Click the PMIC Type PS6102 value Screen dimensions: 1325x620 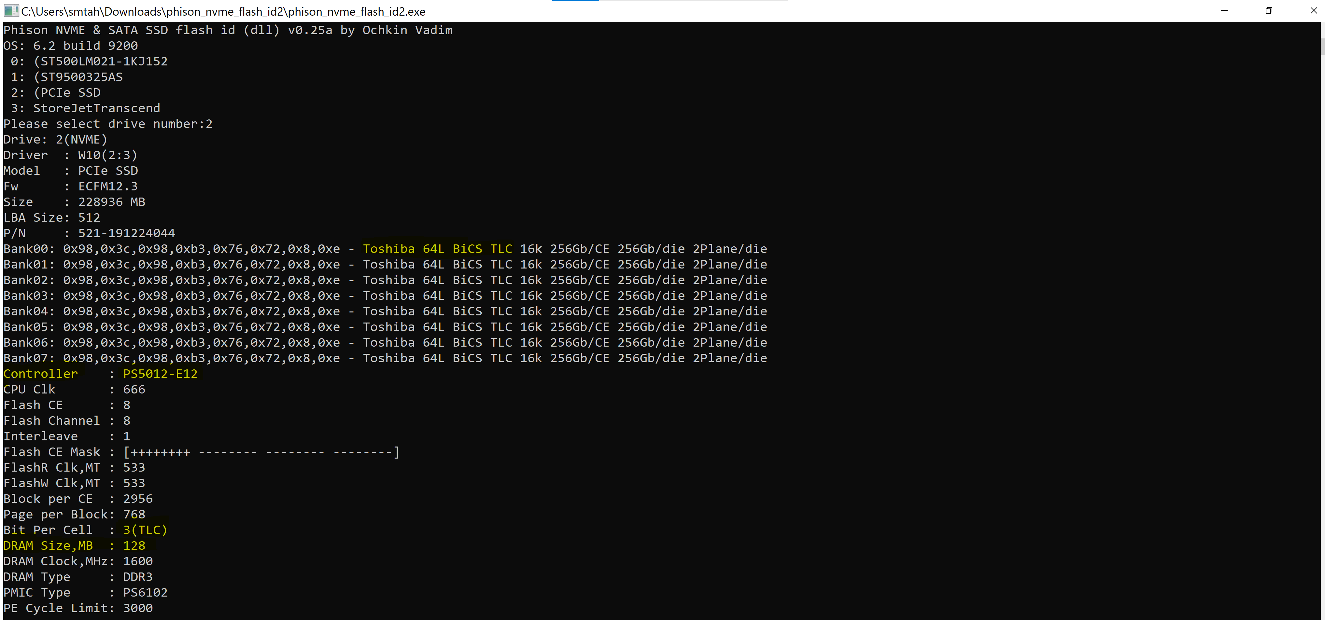tap(145, 592)
